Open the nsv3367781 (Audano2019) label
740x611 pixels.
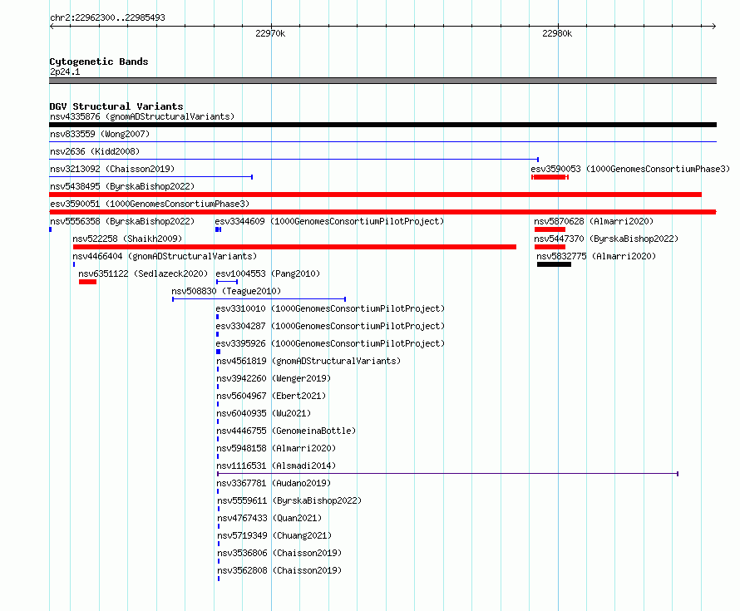[274, 483]
